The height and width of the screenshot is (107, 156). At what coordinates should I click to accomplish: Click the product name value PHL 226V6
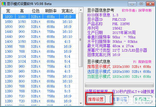click(121, 24)
